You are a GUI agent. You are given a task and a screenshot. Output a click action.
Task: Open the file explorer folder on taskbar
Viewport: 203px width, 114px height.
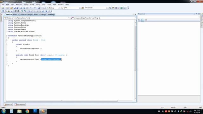tap(19, 111)
